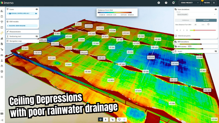Open the binoculars icon in left sidebar
Viewport: 219px width, 123px height.
[x=2, y=66]
